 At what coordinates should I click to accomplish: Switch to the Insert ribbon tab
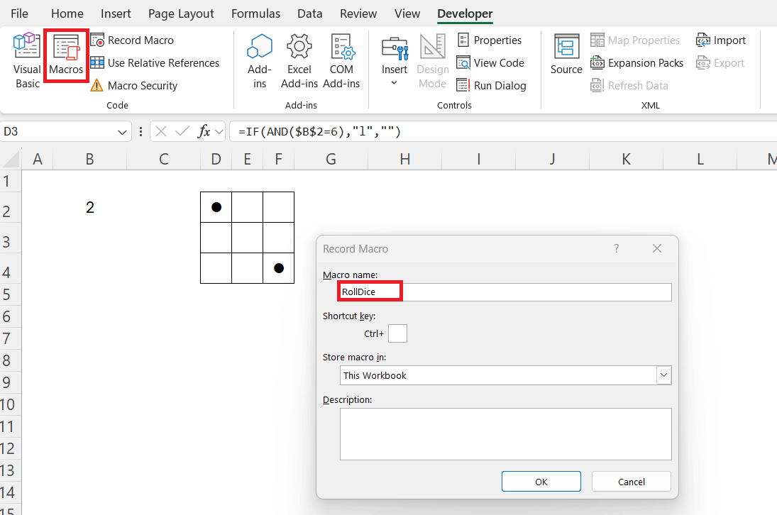116,13
